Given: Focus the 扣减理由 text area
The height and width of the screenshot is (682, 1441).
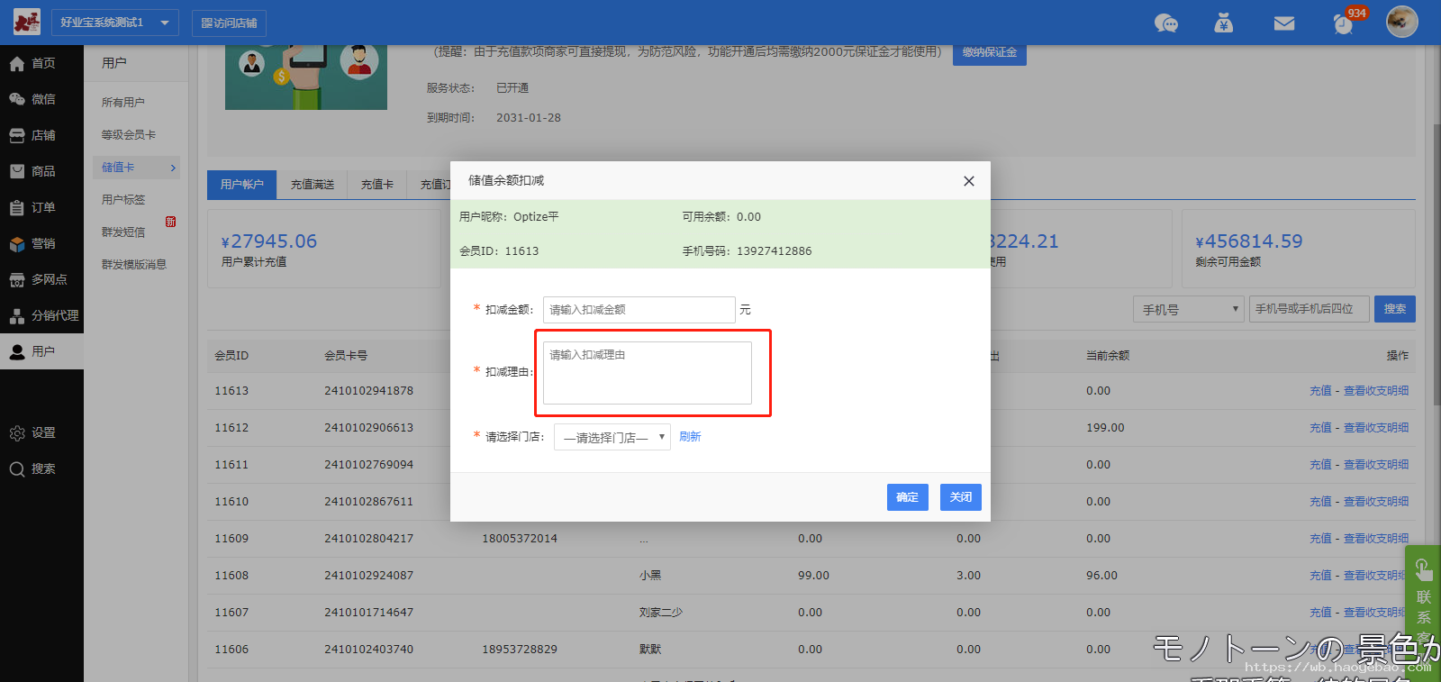Looking at the screenshot, I should coord(648,373).
